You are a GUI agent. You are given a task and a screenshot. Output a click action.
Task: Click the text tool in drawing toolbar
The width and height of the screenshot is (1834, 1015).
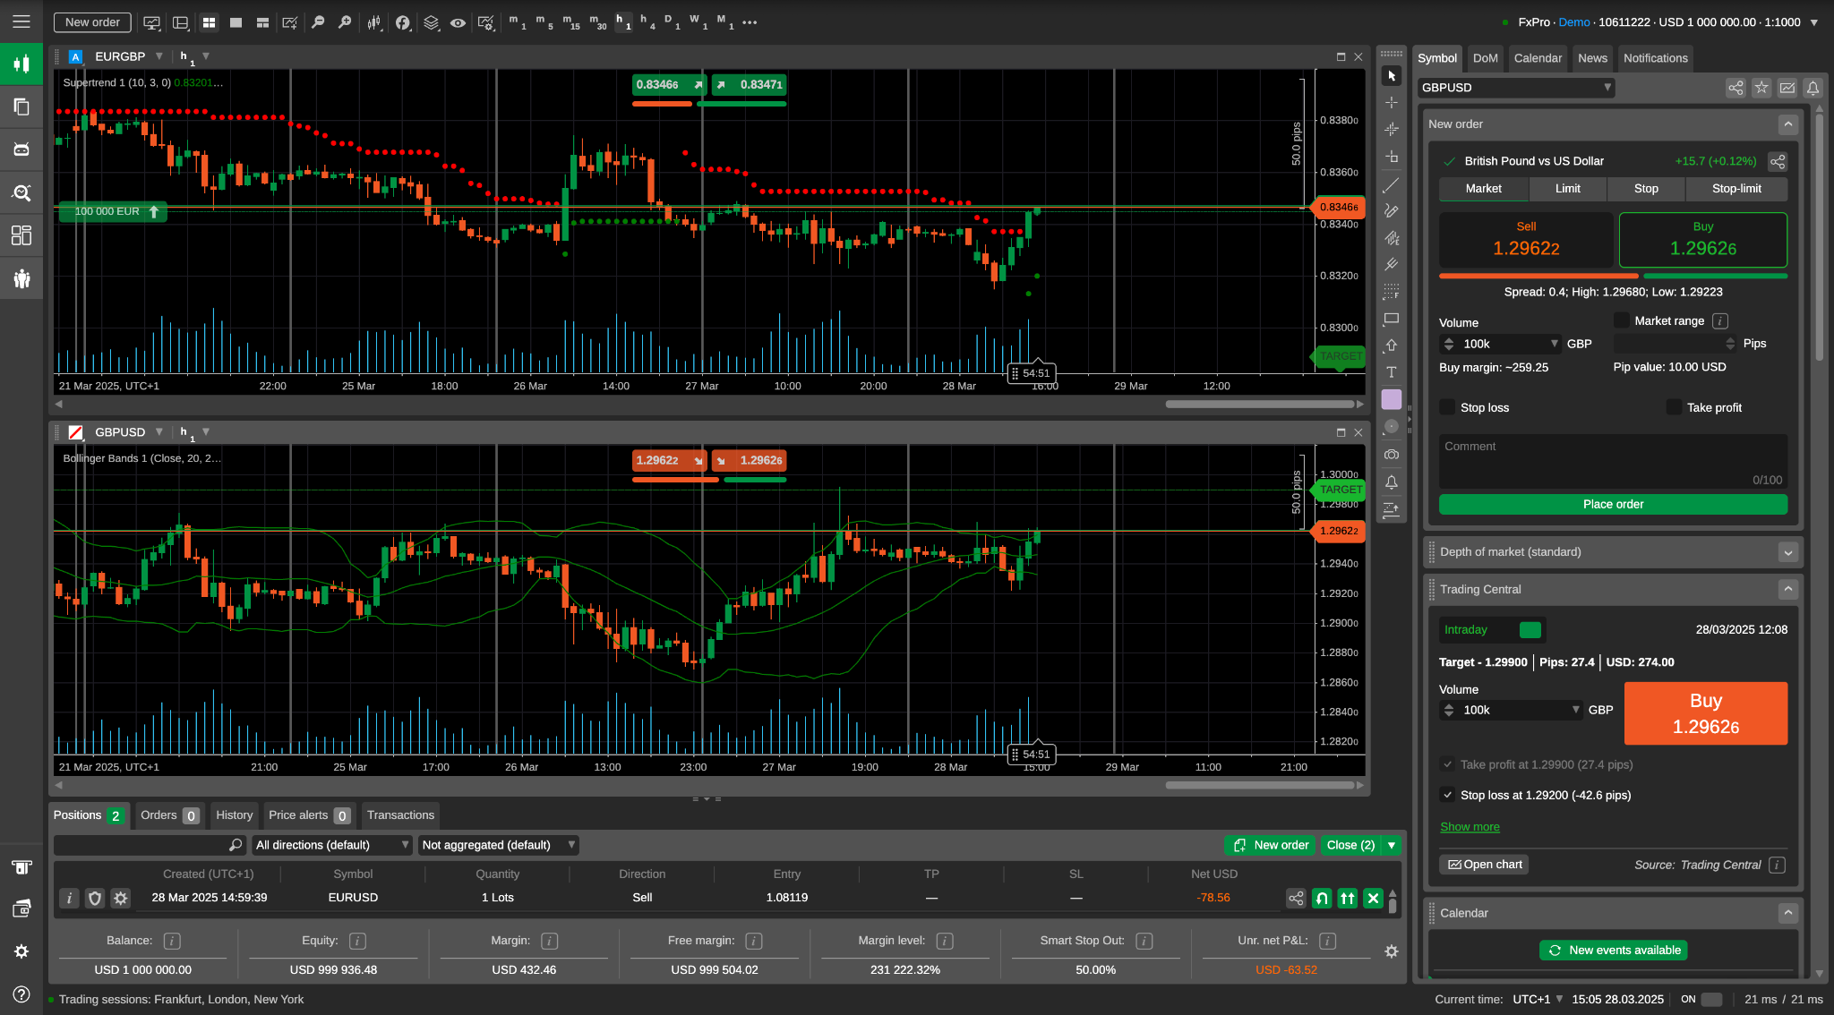(1391, 372)
